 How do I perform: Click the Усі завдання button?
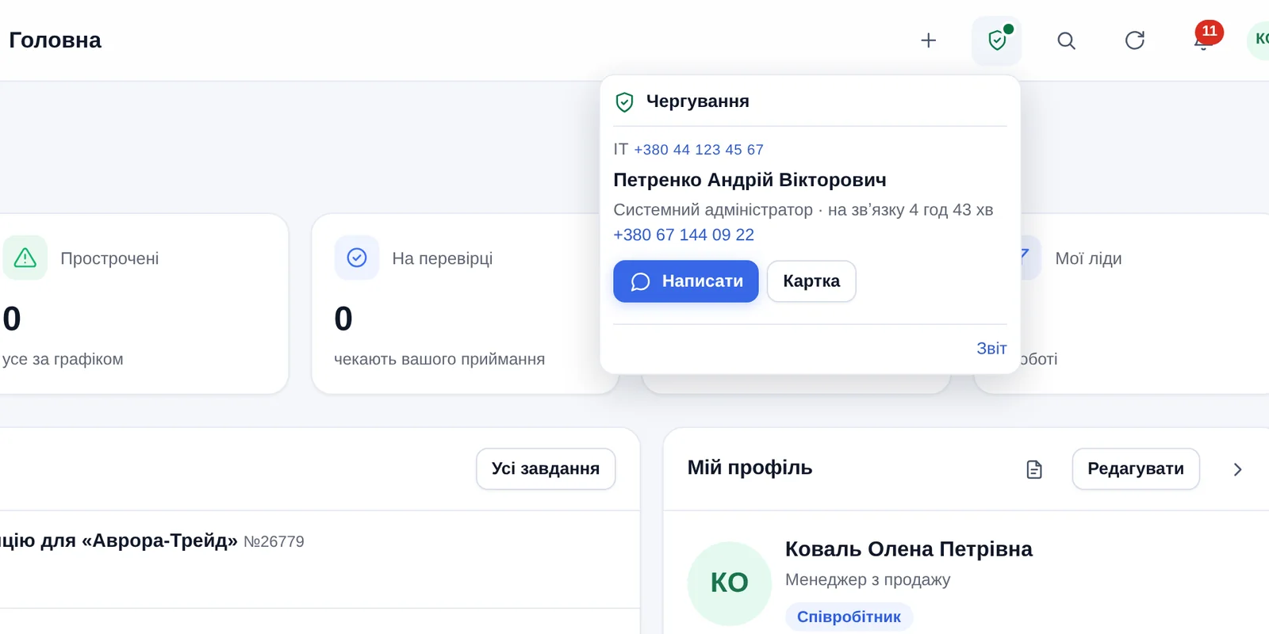pos(546,469)
